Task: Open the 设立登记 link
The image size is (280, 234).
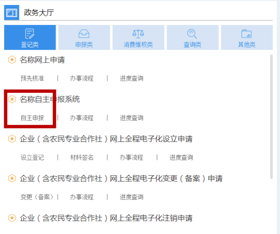Action: (x=32, y=157)
